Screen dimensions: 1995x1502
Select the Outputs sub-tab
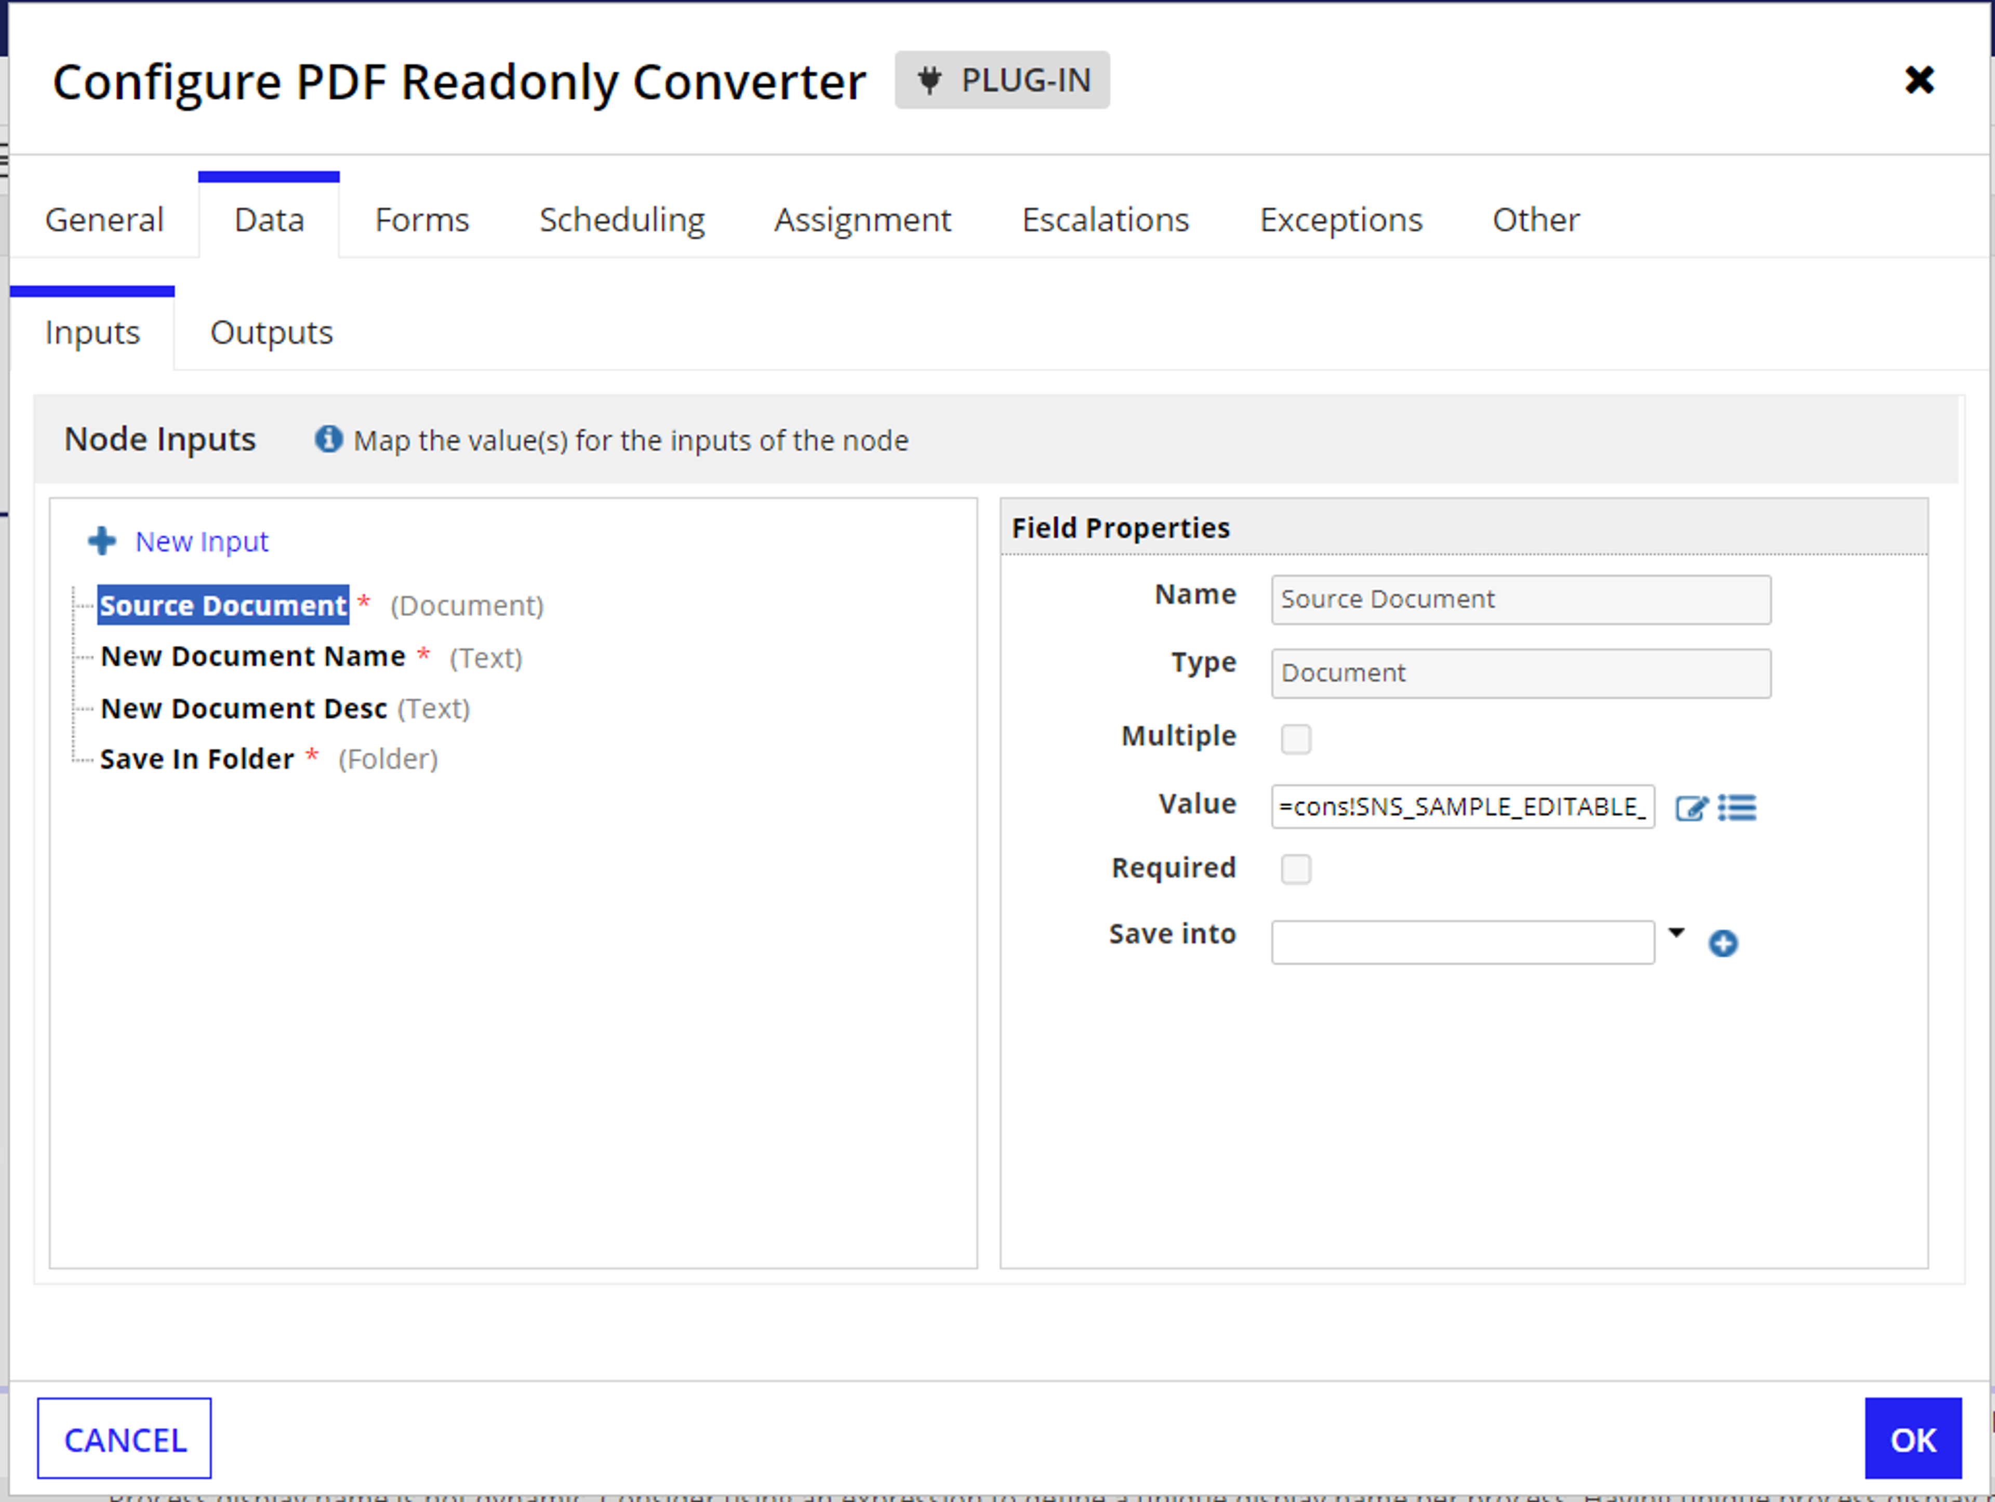pos(272,333)
